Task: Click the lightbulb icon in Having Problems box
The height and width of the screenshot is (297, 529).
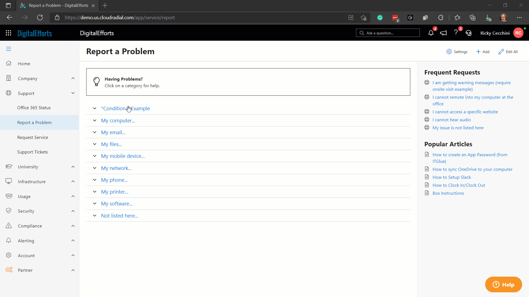Action: pos(96,82)
